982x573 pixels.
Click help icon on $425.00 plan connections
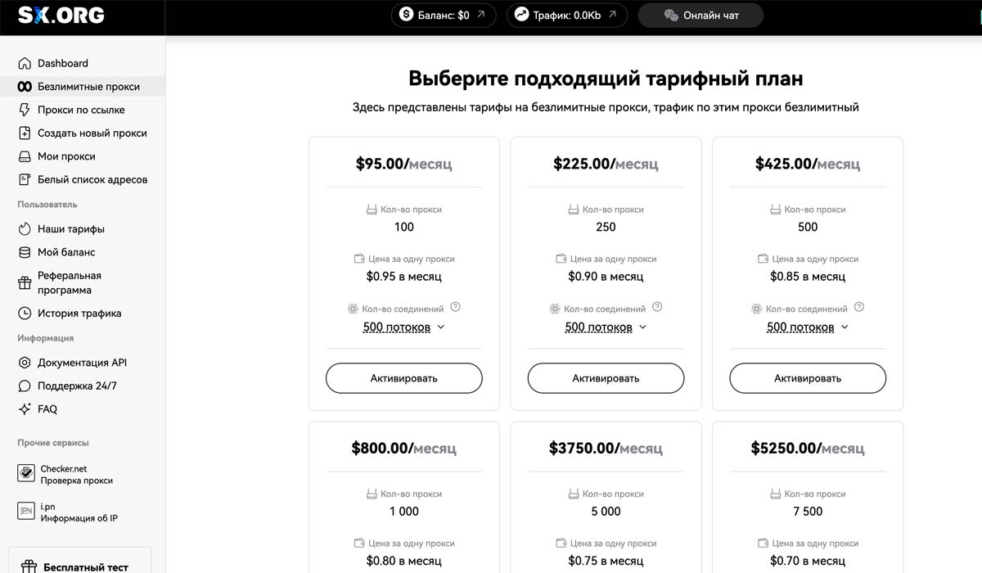tap(859, 308)
